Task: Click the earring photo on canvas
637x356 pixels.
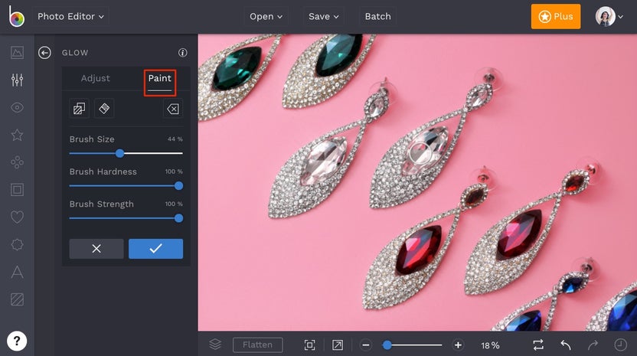Action: (x=417, y=182)
